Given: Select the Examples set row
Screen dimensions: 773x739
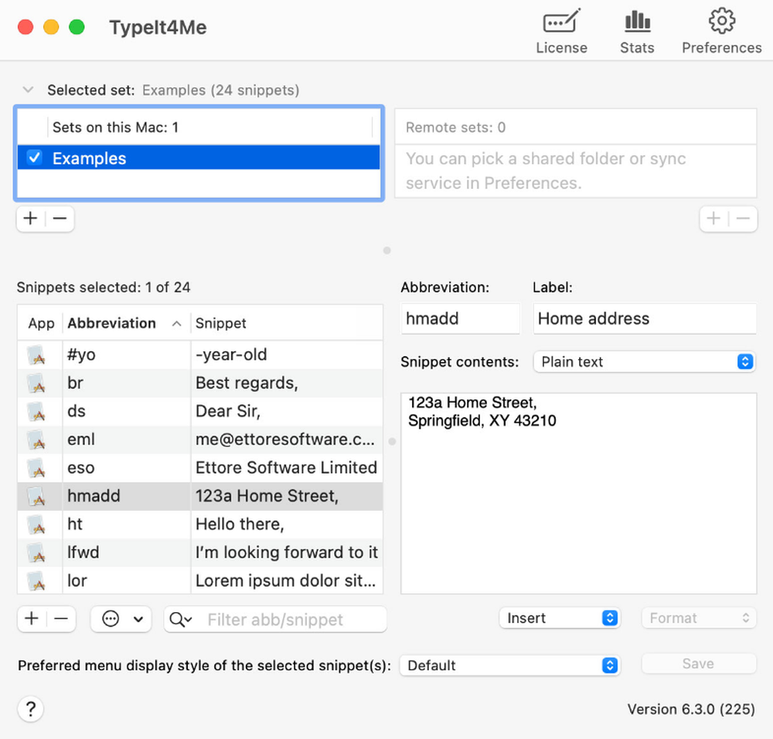Looking at the screenshot, I should tap(199, 158).
